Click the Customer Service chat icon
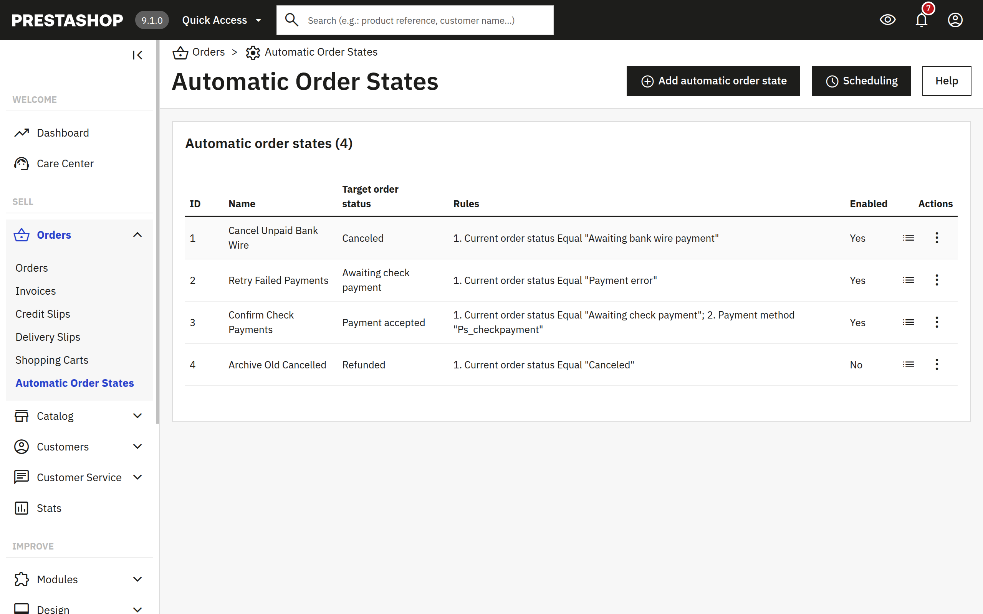The height and width of the screenshot is (614, 983). click(22, 477)
